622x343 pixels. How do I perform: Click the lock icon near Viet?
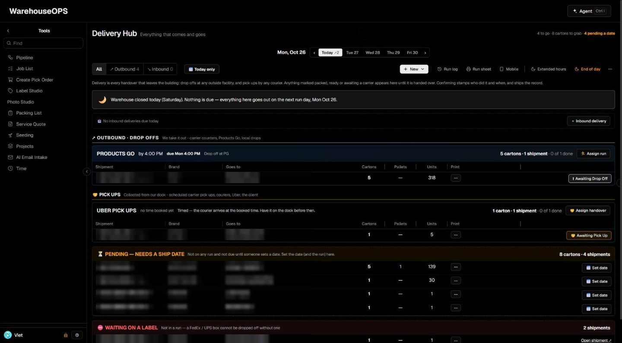(x=66, y=335)
